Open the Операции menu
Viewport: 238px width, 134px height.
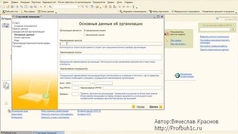(x=25, y=2)
